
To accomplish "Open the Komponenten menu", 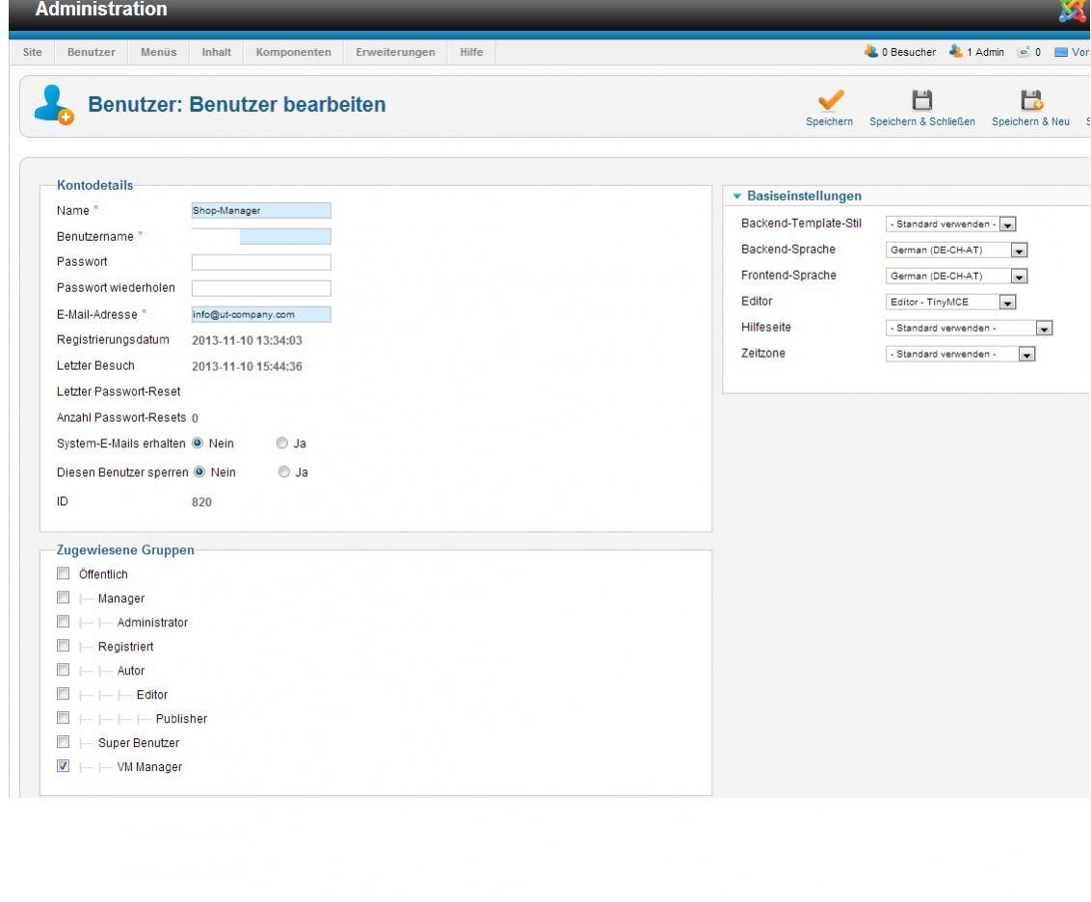I will click(293, 52).
